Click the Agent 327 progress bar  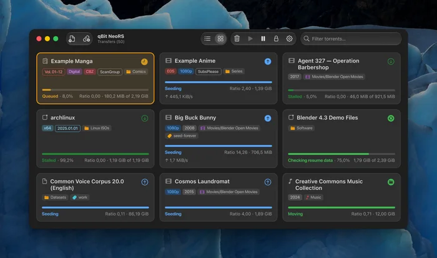tap(341, 90)
